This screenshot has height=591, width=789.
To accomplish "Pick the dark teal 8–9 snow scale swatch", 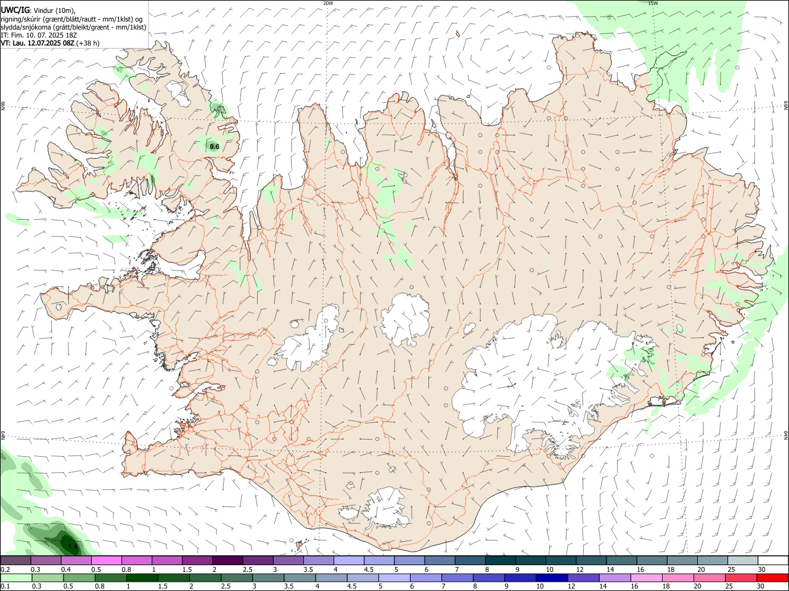I will [500, 560].
